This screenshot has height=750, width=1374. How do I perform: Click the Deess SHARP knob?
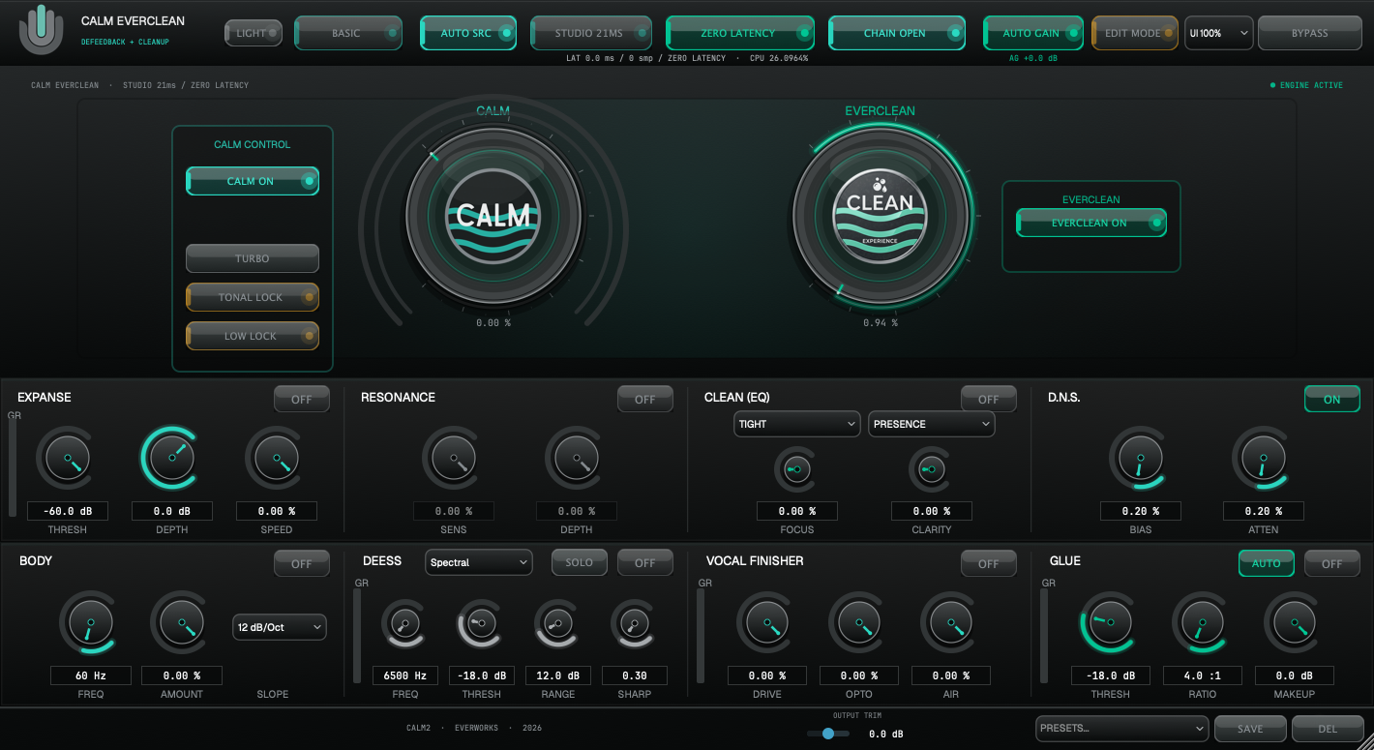click(634, 624)
